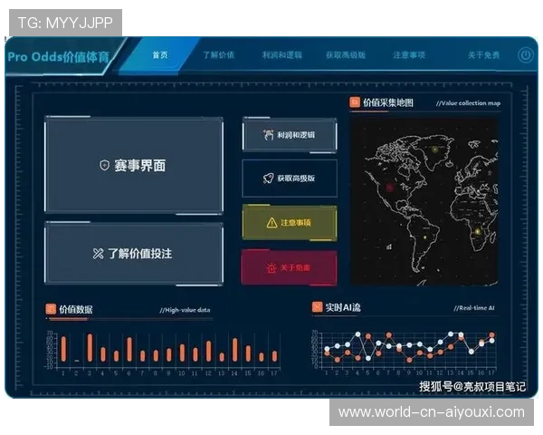The image size is (543, 435).
Task: Open the 关于免责 tab in the header
Action: pyautogui.click(x=483, y=54)
